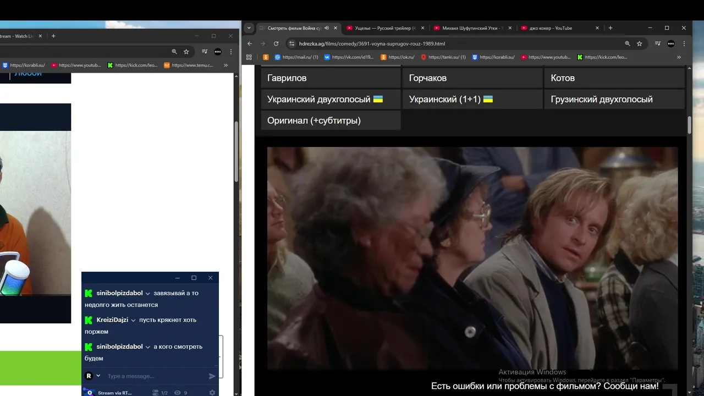Reload the hdrezka page
704x396 pixels.
click(x=276, y=43)
